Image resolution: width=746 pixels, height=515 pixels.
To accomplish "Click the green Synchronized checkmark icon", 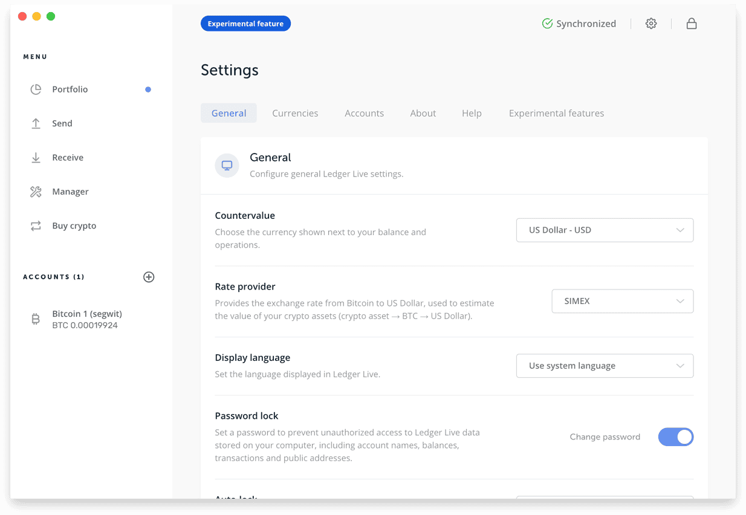I will tap(547, 24).
